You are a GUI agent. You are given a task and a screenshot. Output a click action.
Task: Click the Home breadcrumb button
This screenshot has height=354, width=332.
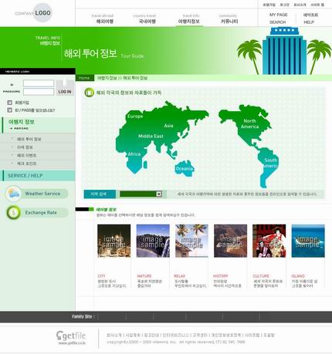(x=85, y=78)
